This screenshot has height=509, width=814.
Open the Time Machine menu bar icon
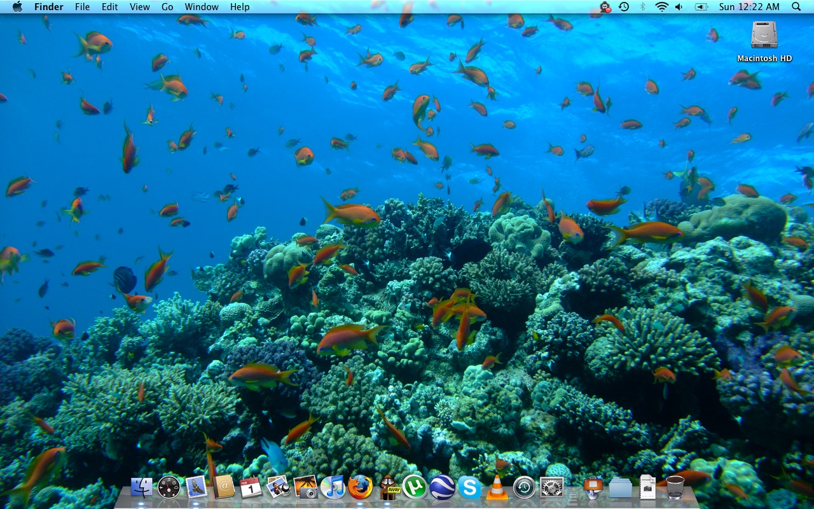click(624, 7)
